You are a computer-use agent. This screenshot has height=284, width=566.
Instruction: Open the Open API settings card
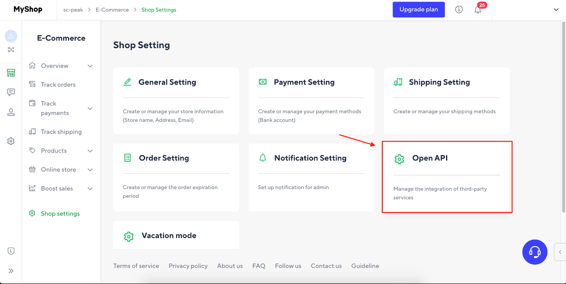(447, 177)
